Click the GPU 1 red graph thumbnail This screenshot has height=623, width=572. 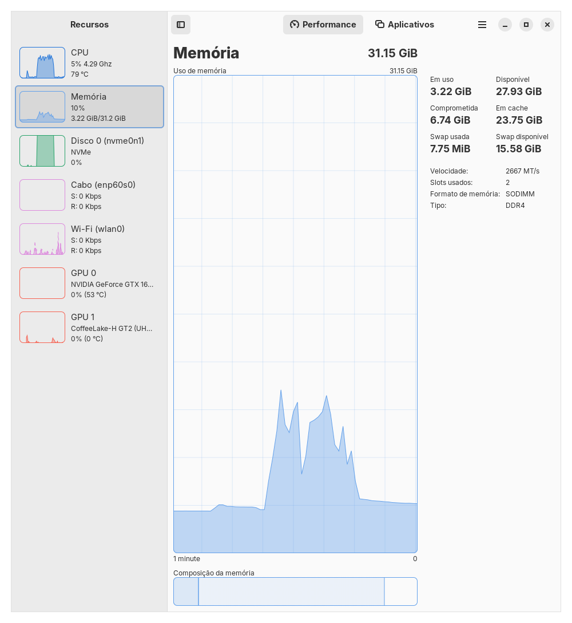(x=42, y=328)
